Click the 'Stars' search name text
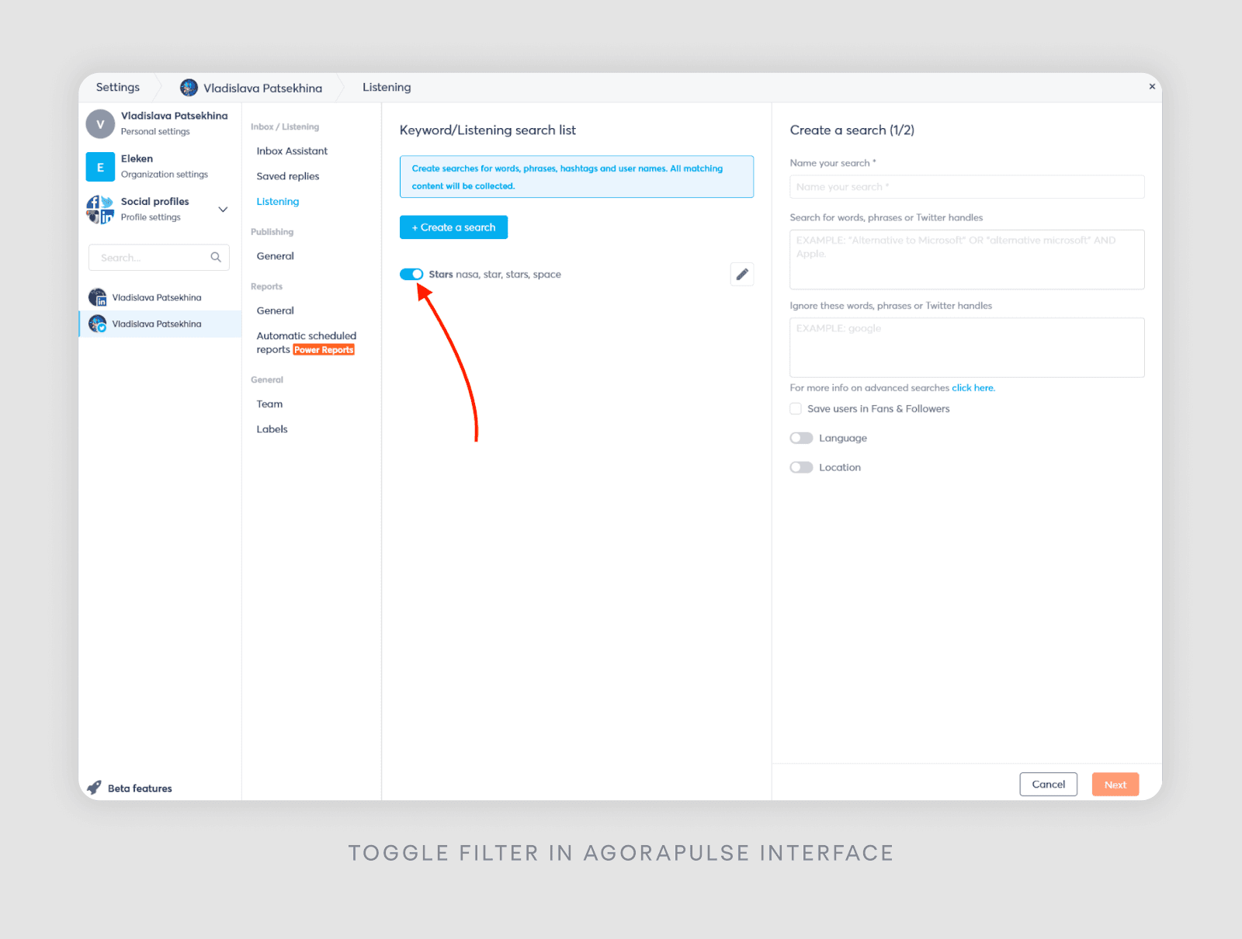Viewport: 1242px width, 939px height. pyautogui.click(x=441, y=275)
